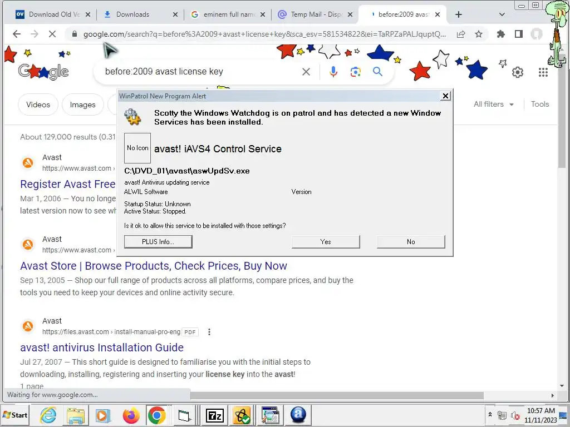The image size is (570, 427).
Task: Close the eminem full name tab
Action: tap(263, 14)
